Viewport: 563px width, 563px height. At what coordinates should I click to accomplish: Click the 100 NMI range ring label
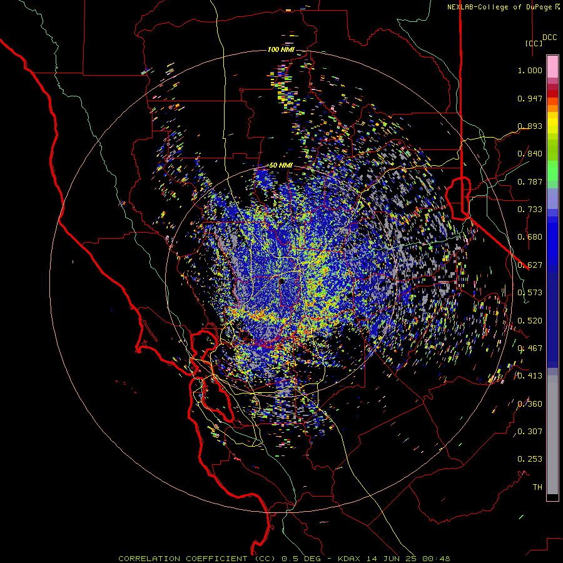(281, 49)
